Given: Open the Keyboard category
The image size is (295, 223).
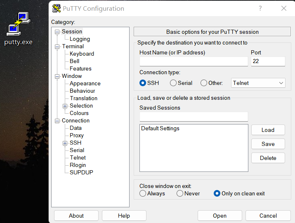Looking at the screenshot, I should point(82,54).
